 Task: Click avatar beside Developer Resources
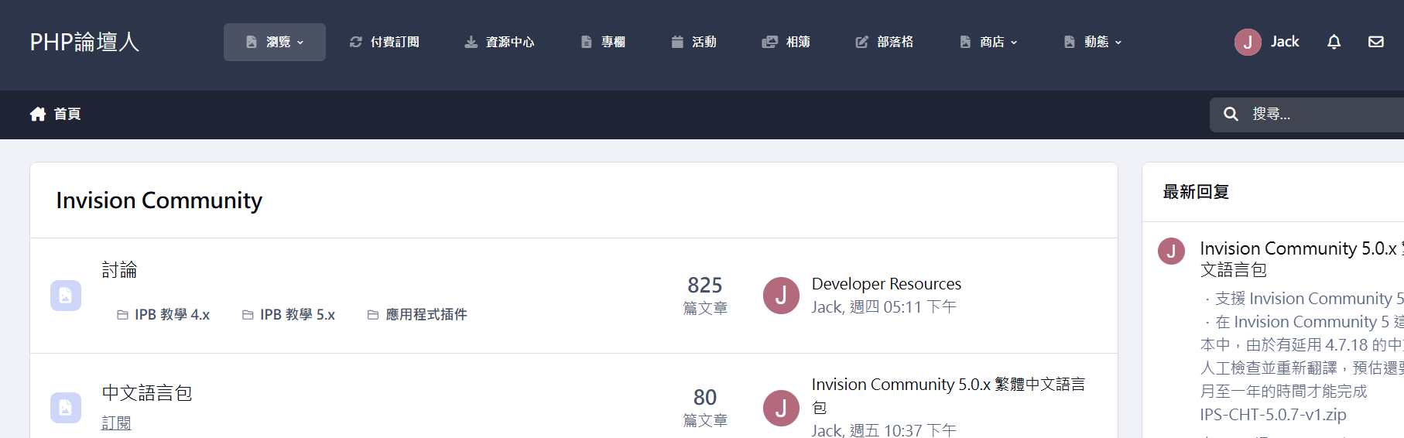pos(781,296)
